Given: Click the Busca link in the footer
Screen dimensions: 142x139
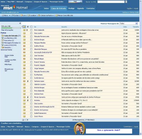Looking at the screenshot, I should point(27,127).
